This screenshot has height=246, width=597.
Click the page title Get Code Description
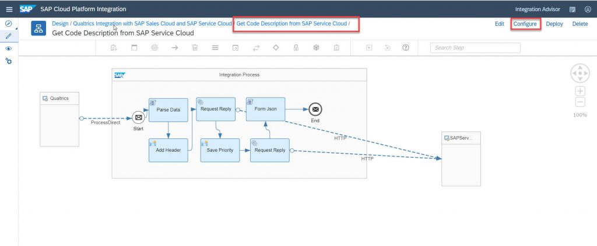point(123,33)
